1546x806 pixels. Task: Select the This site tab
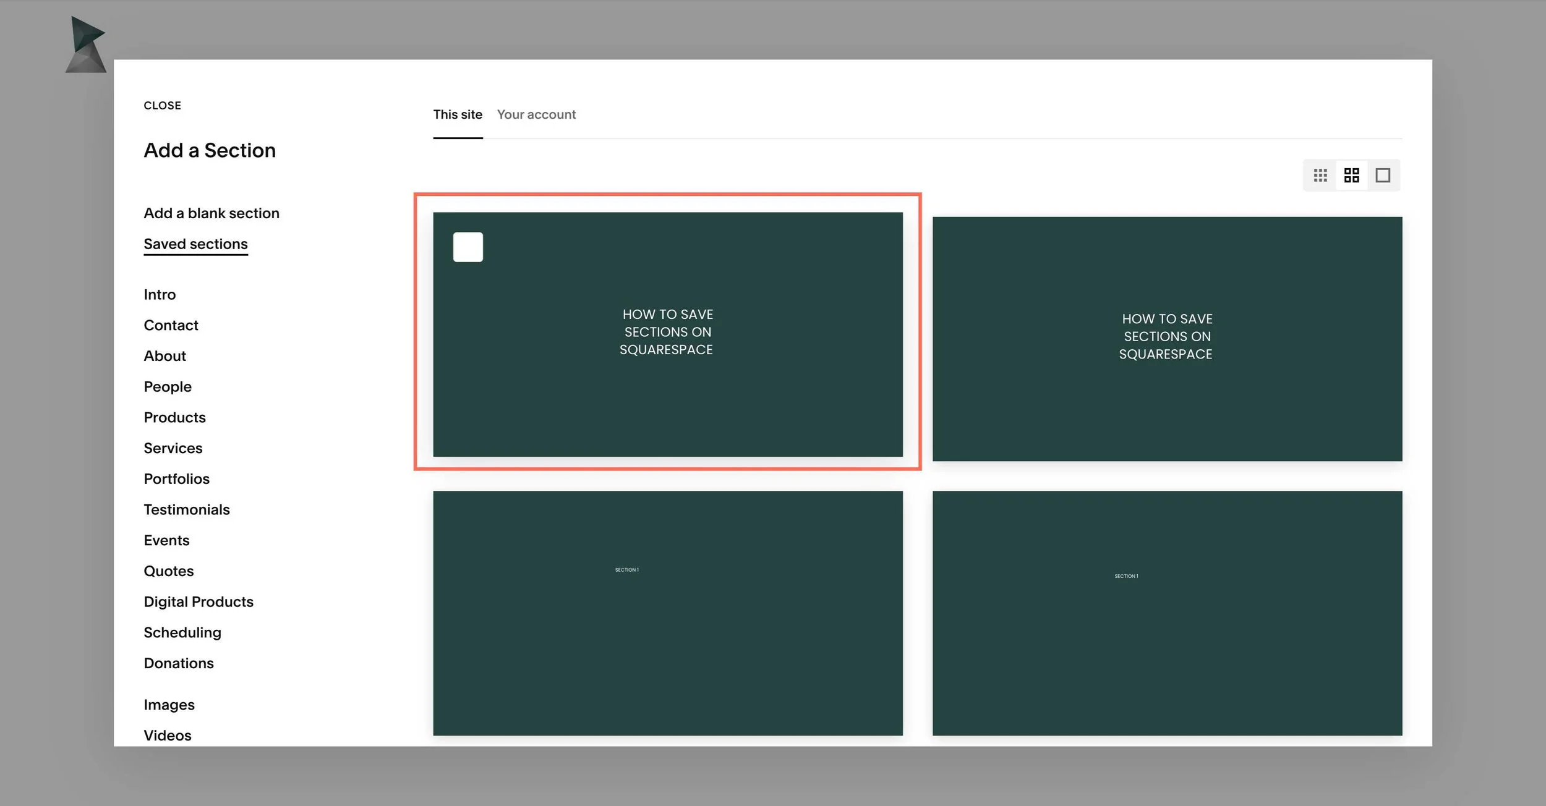point(458,114)
